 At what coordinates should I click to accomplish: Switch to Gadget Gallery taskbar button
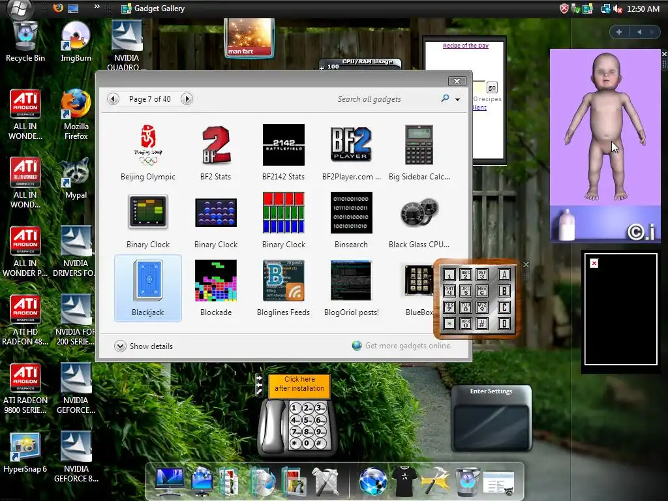[153, 8]
